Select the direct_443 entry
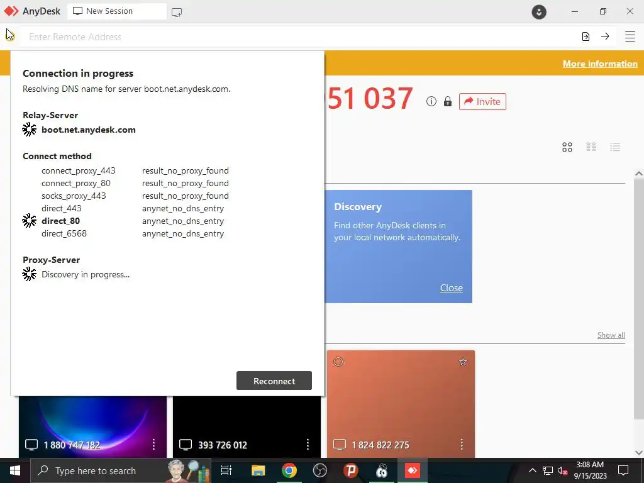 (61, 208)
